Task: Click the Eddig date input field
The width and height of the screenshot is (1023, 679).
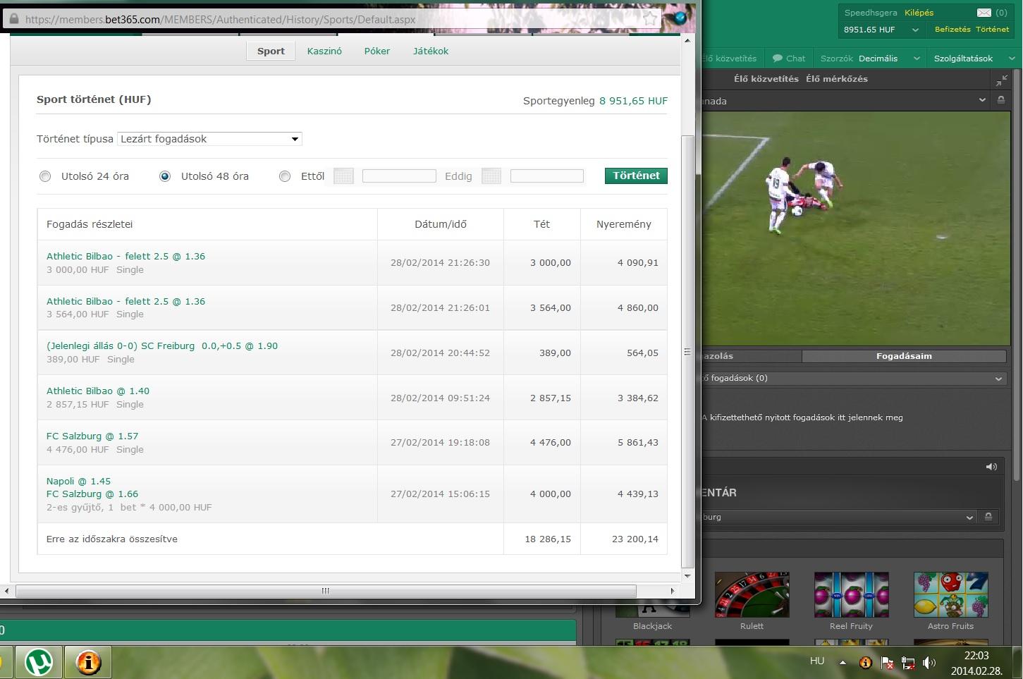Action: tap(547, 176)
